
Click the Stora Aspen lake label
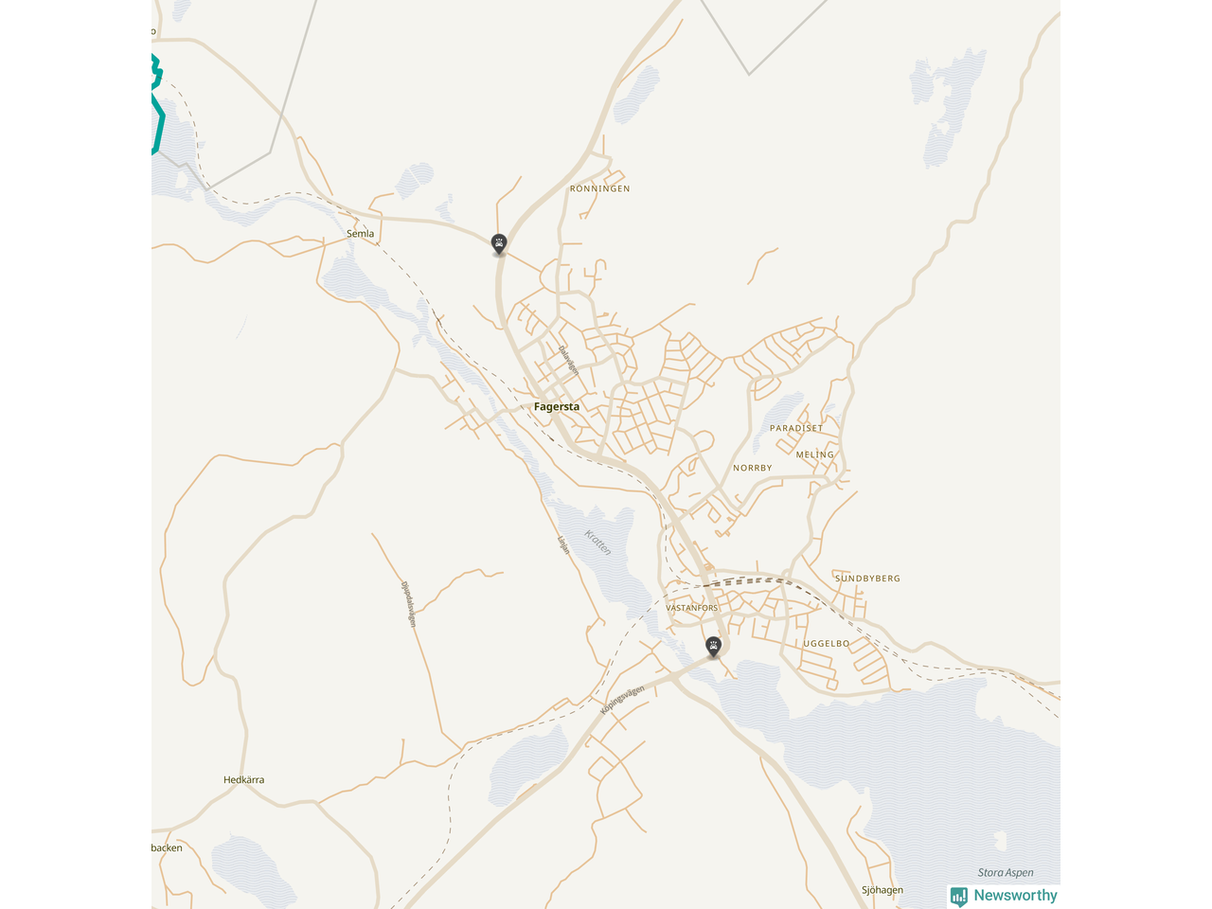(x=1006, y=873)
